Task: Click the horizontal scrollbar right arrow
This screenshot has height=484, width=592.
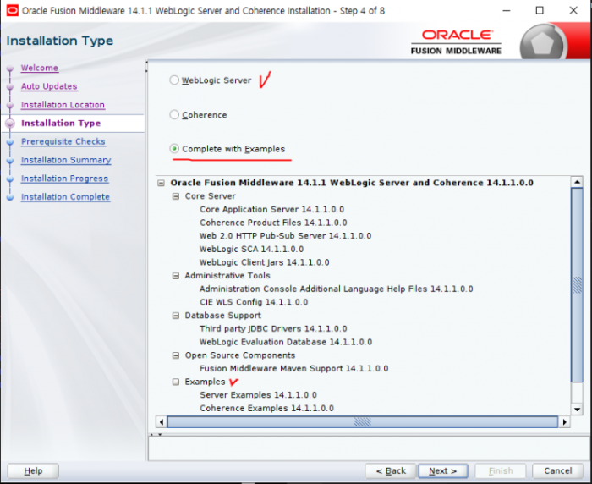Action: 565,421
